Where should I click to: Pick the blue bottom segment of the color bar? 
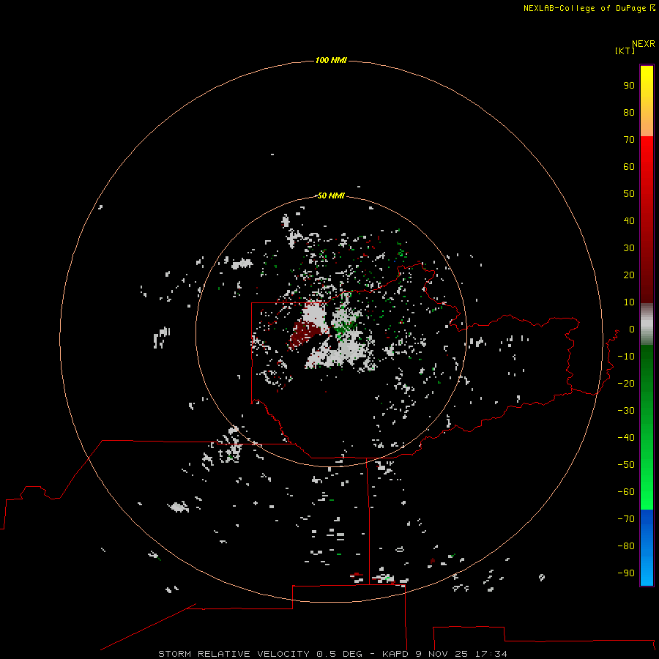point(647,548)
